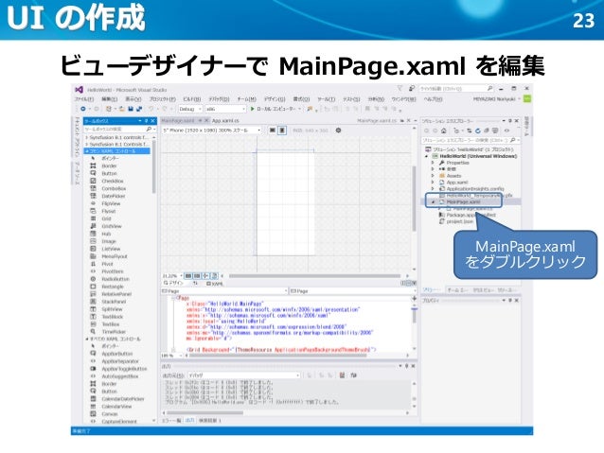Click the MIYAZAKI Noriyuki account name

(494, 99)
